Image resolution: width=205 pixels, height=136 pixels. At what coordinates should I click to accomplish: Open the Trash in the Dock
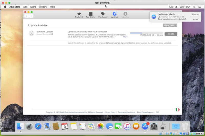185,126
